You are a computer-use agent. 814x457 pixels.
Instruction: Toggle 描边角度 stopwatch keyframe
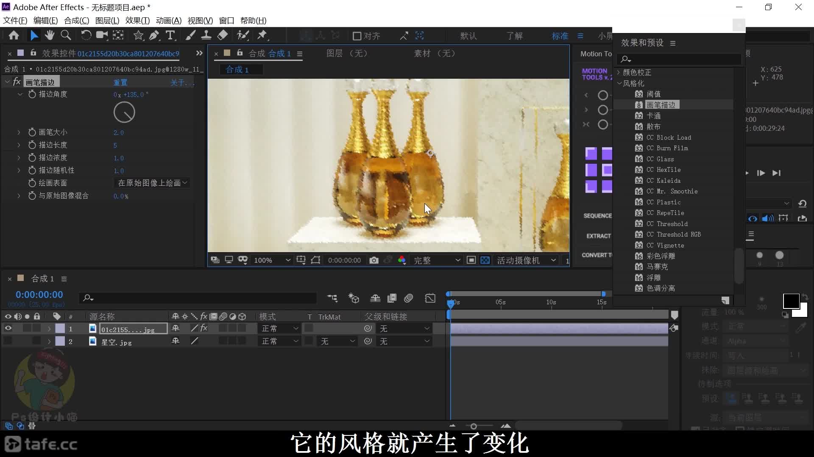point(32,94)
